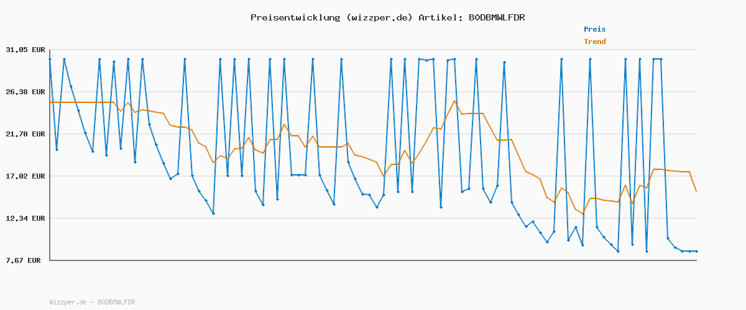Click the word Preisentwicklung in chart title
Screen dimensions: 746x310
click(x=295, y=17)
